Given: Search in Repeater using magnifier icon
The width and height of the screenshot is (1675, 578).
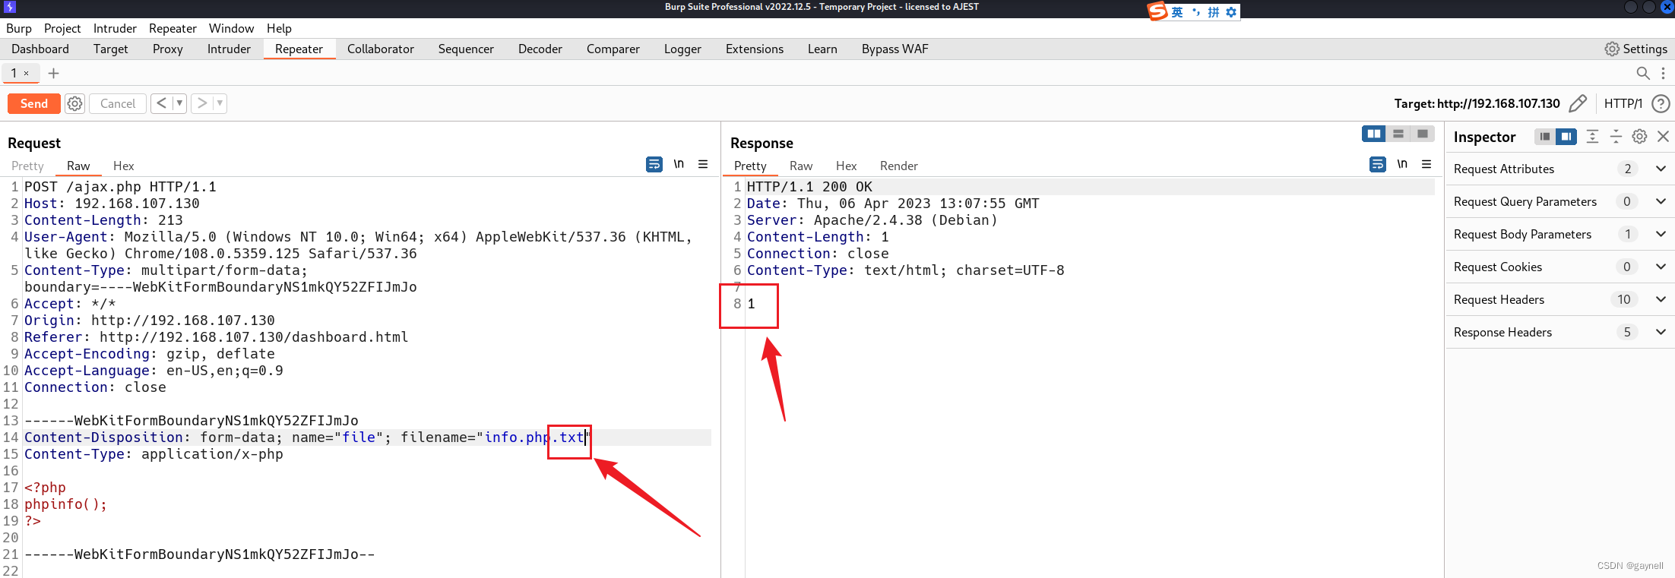Looking at the screenshot, I should point(1643,73).
